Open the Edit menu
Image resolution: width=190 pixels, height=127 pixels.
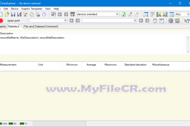[6, 9]
